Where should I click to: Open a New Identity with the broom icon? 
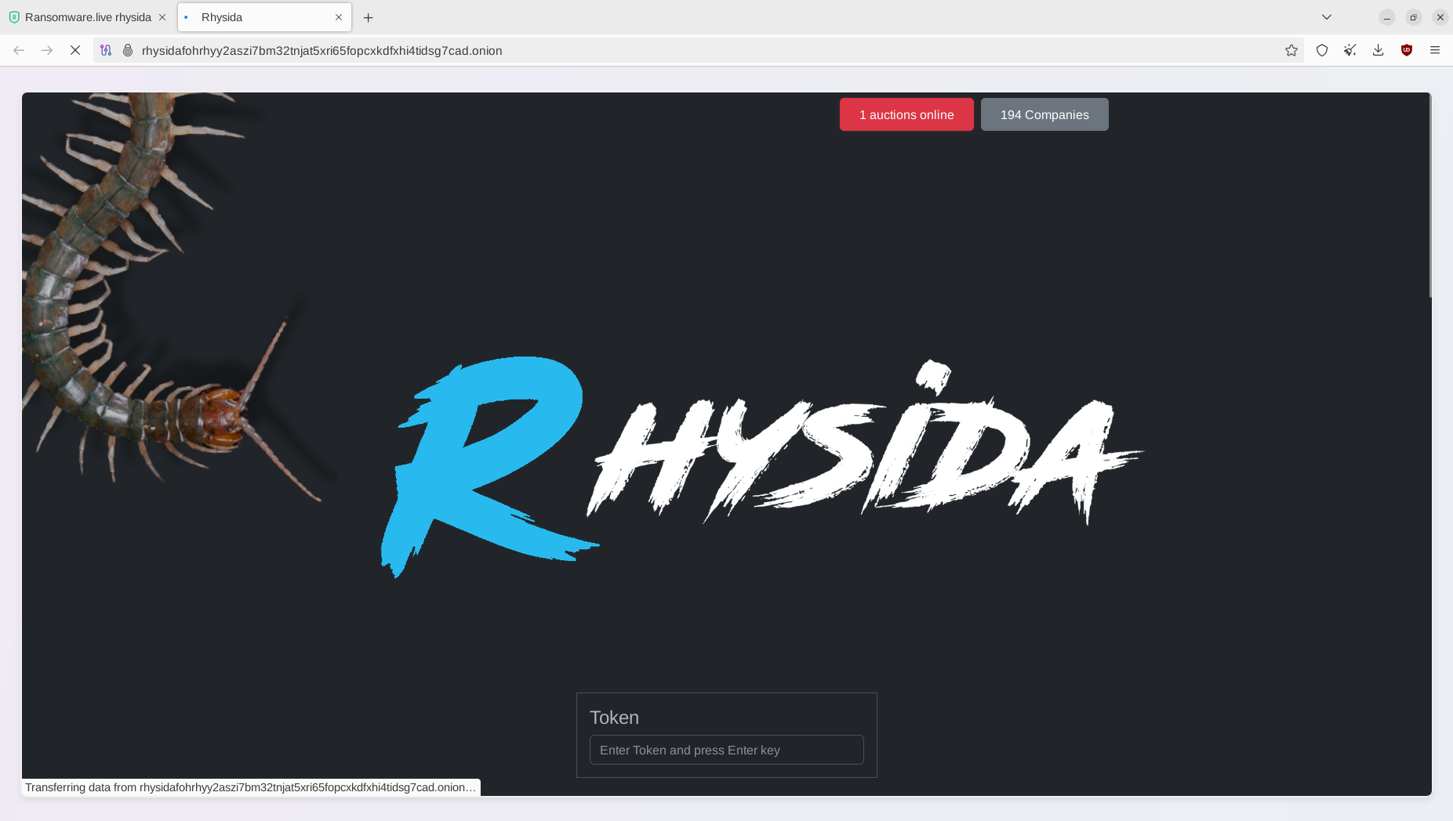[1350, 50]
